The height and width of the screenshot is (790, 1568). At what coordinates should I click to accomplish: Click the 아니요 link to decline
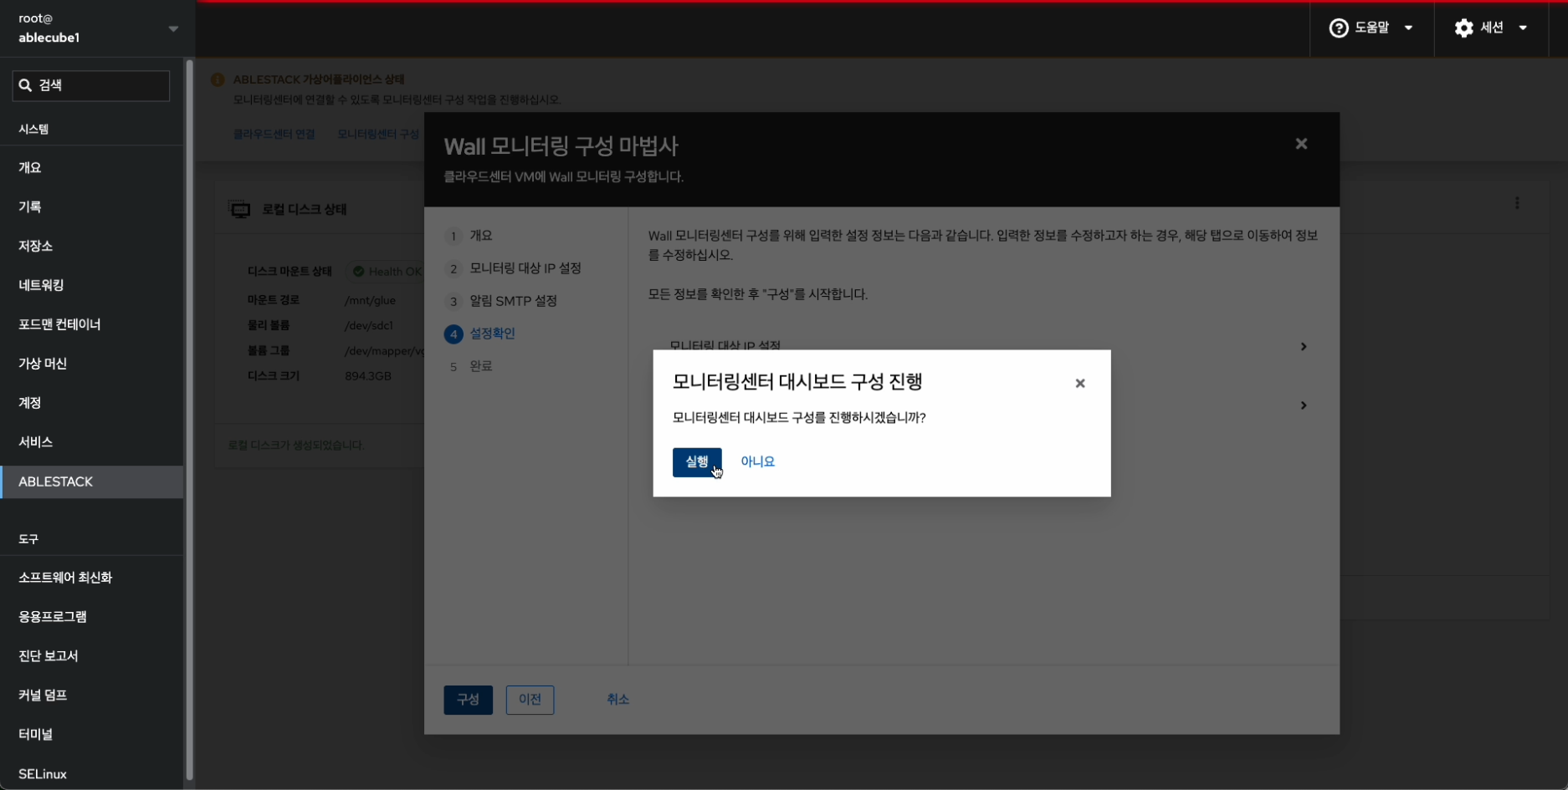pyautogui.click(x=757, y=461)
